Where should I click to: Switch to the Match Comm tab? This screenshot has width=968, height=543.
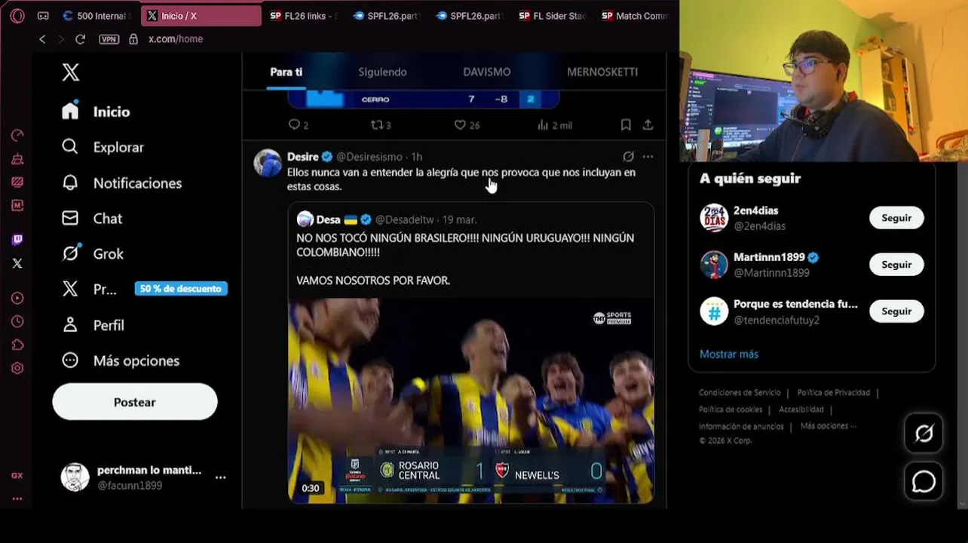(x=635, y=16)
